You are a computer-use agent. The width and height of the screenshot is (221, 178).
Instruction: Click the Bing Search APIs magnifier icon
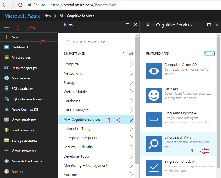point(154,144)
